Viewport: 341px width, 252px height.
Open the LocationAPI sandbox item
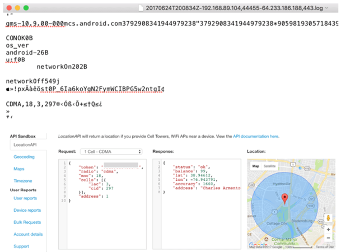[x=25, y=145]
